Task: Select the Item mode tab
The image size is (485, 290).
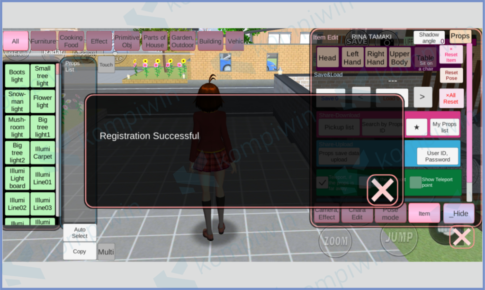Action: pyautogui.click(x=424, y=213)
